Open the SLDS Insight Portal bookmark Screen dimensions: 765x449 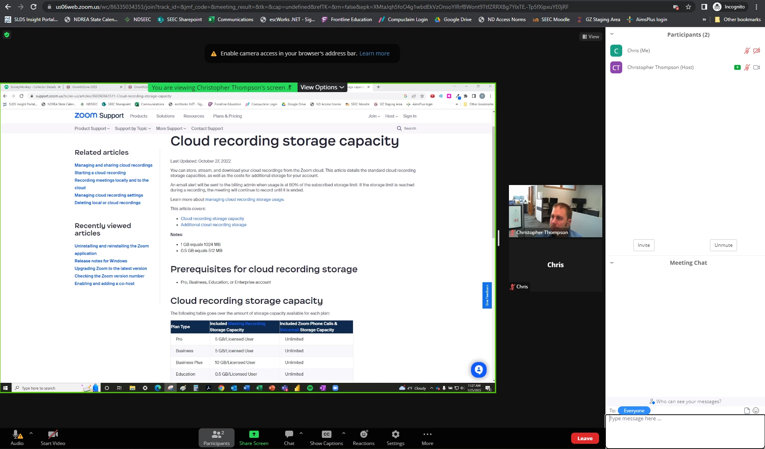coord(31,20)
